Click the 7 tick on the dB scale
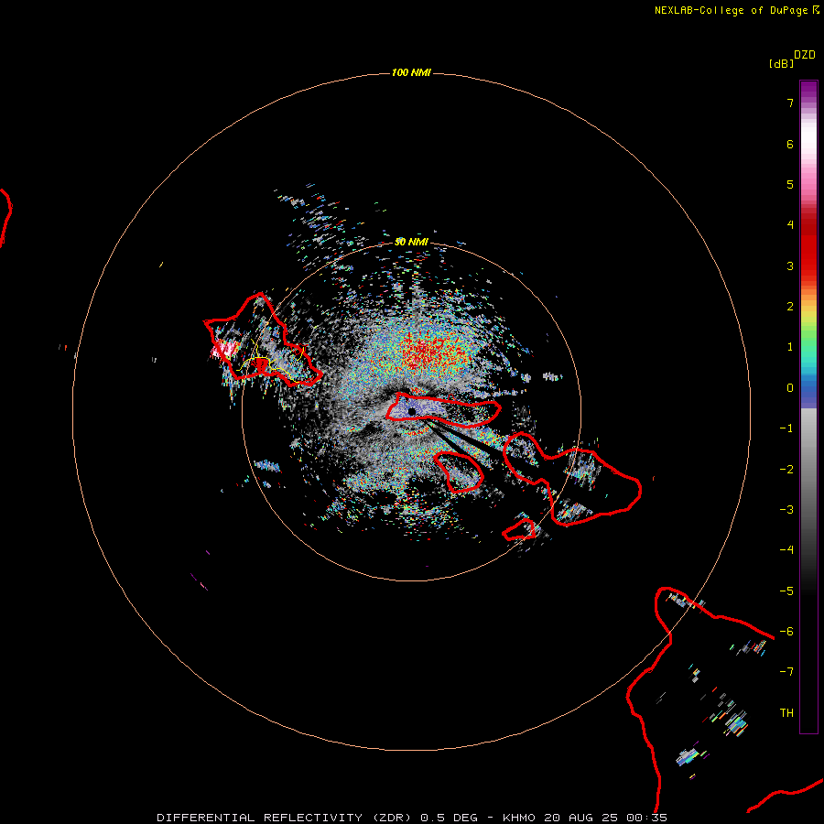824x824 pixels. [790, 103]
